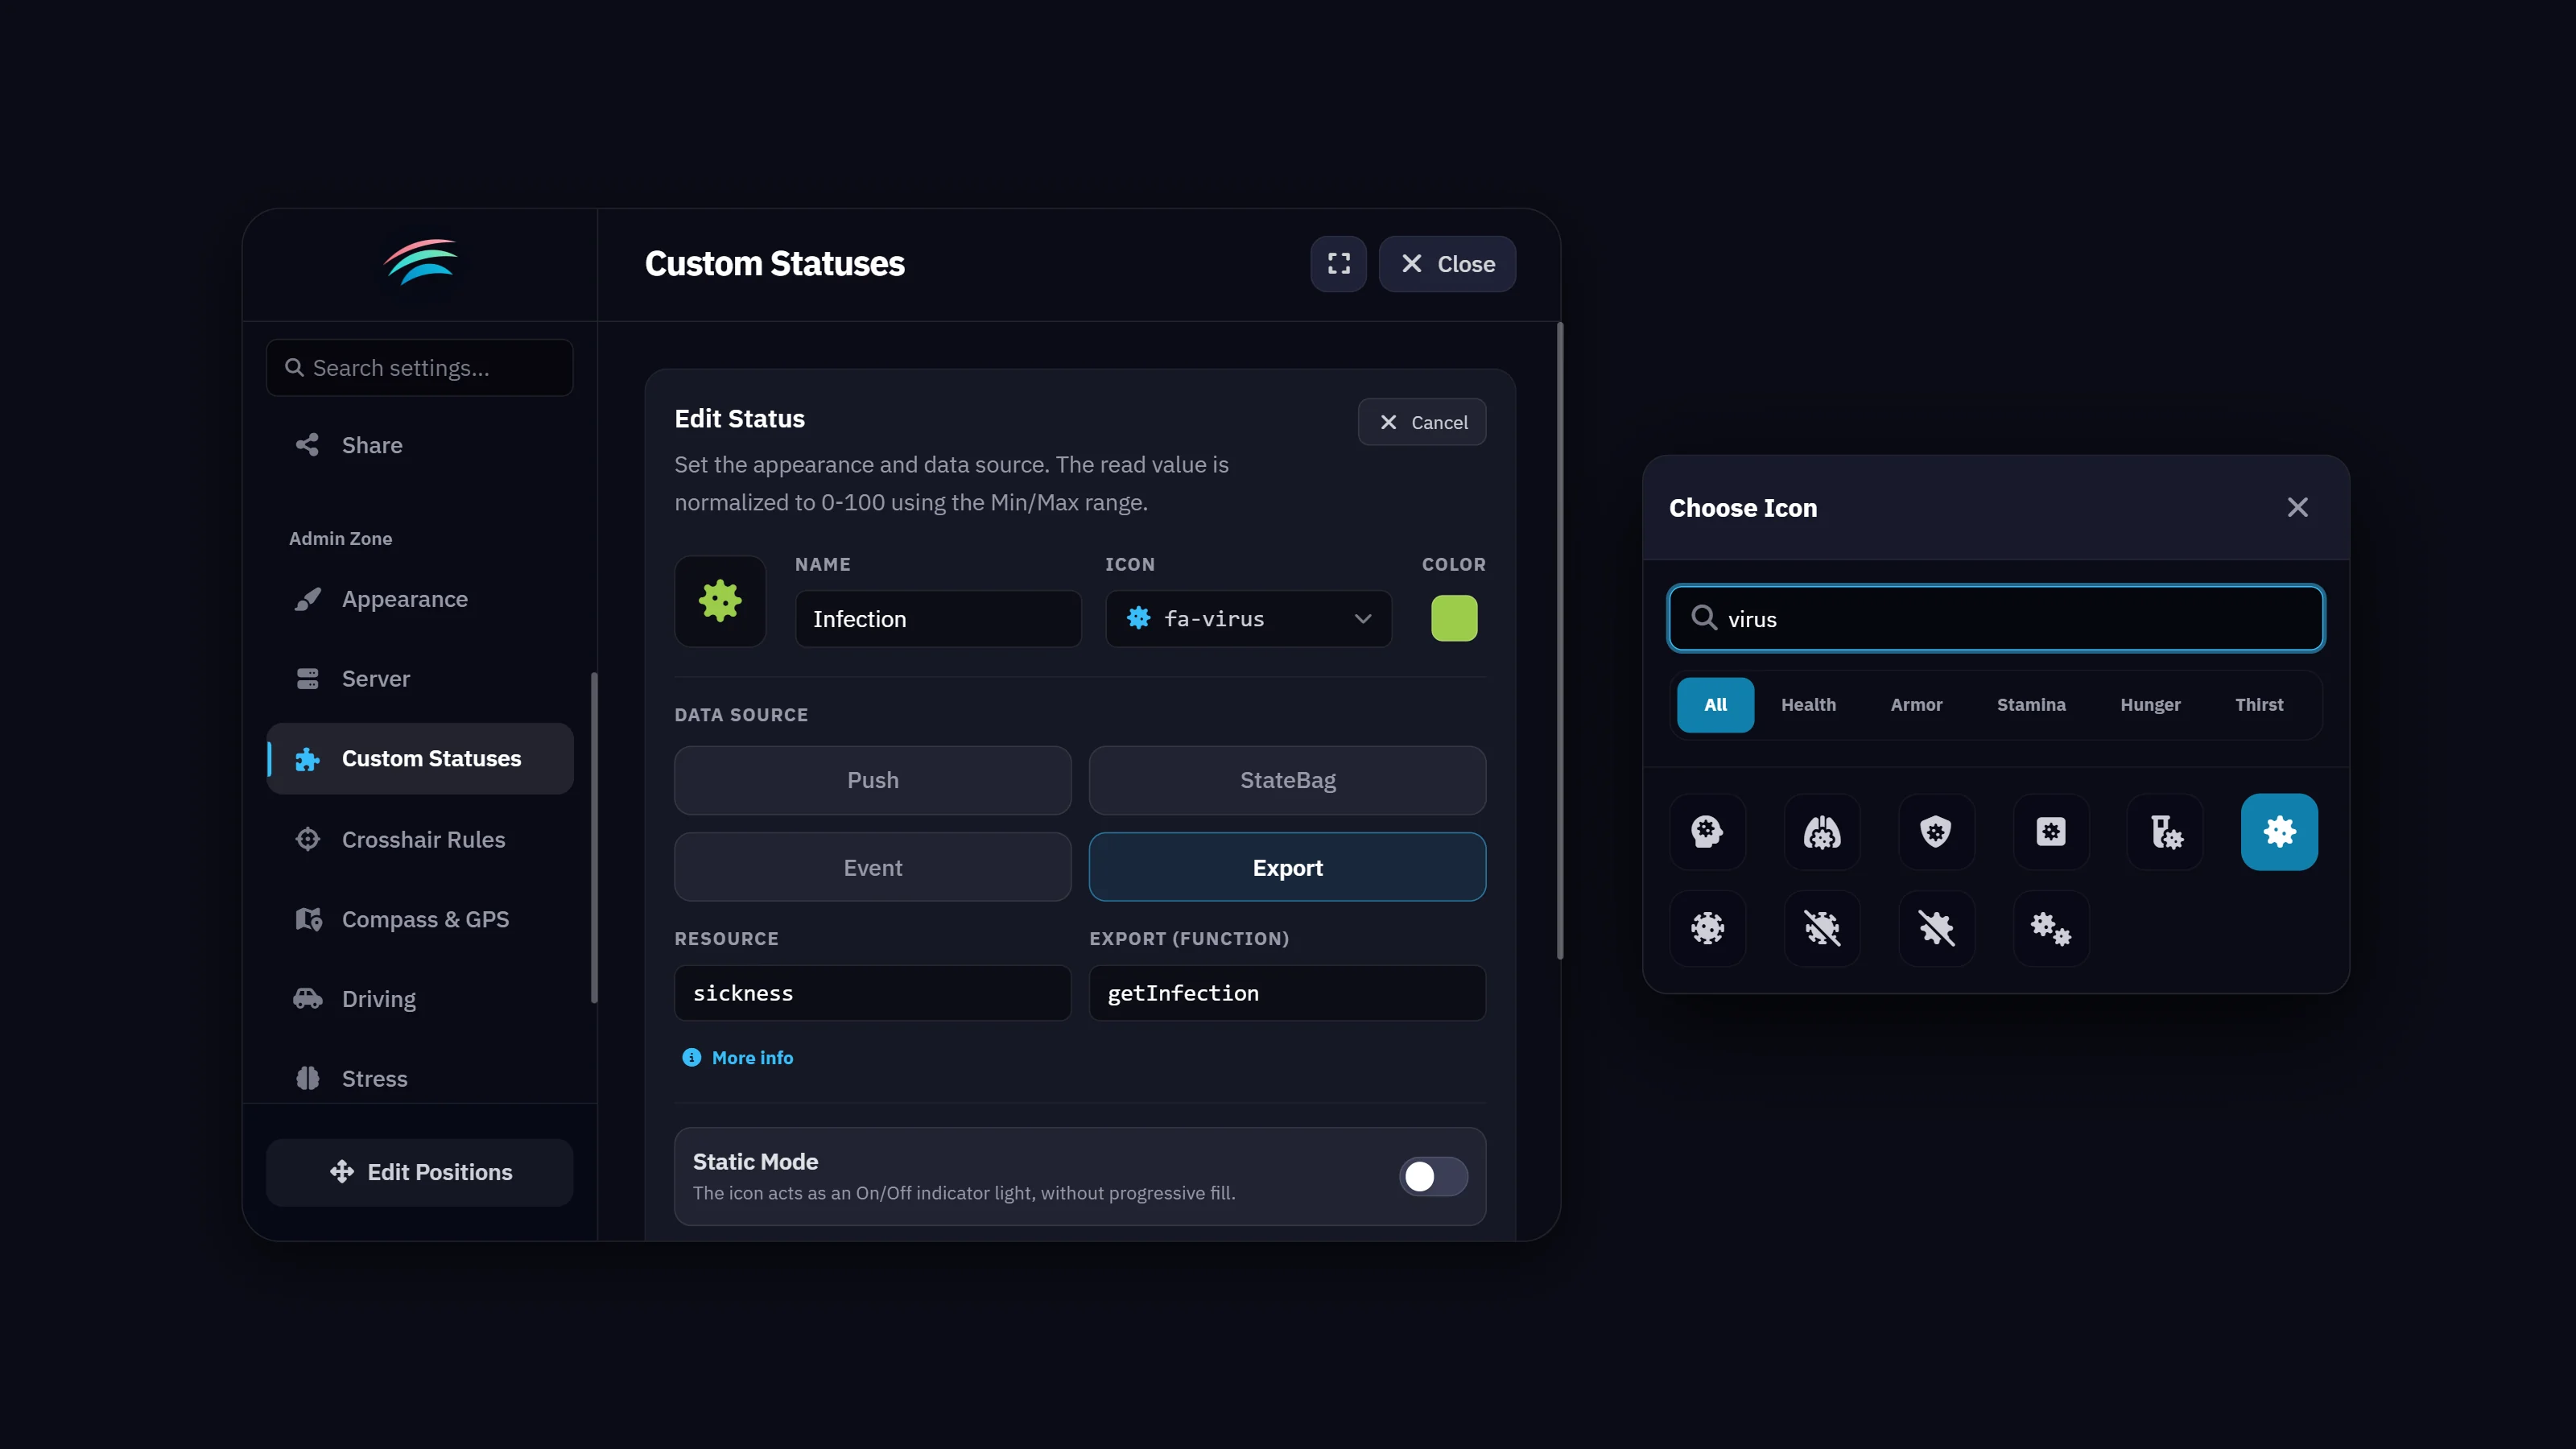
Task: Open Server settings in sidebar
Action: point(420,679)
